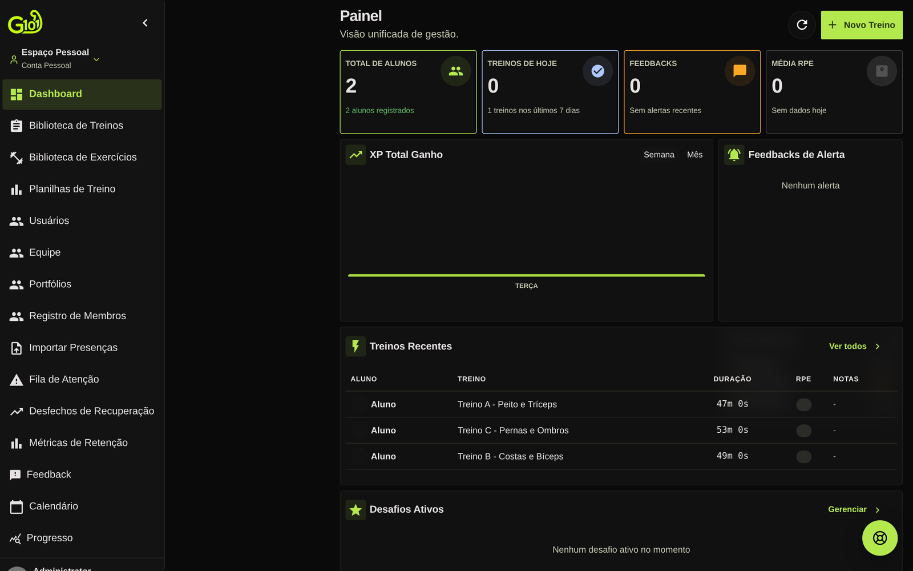Click the DURAÇÃO column header
This screenshot has width=913, height=571.
[x=732, y=379]
